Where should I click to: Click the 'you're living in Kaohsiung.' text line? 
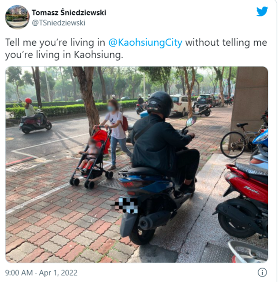pyautogui.click(x=64, y=55)
